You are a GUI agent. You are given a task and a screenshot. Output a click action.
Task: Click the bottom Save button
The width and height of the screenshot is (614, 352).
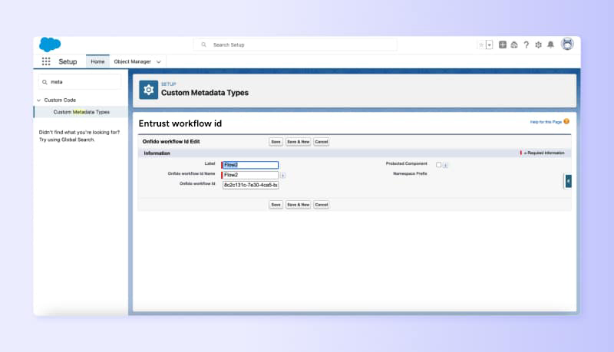[276, 205]
